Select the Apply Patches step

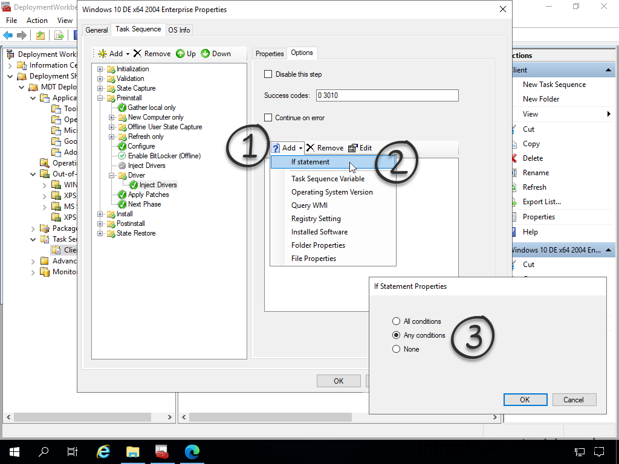click(x=149, y=195)
